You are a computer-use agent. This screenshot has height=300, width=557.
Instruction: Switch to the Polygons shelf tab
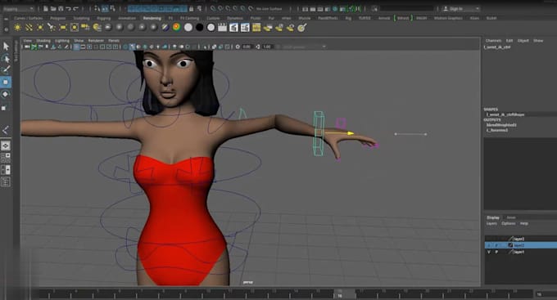[58, 18]
